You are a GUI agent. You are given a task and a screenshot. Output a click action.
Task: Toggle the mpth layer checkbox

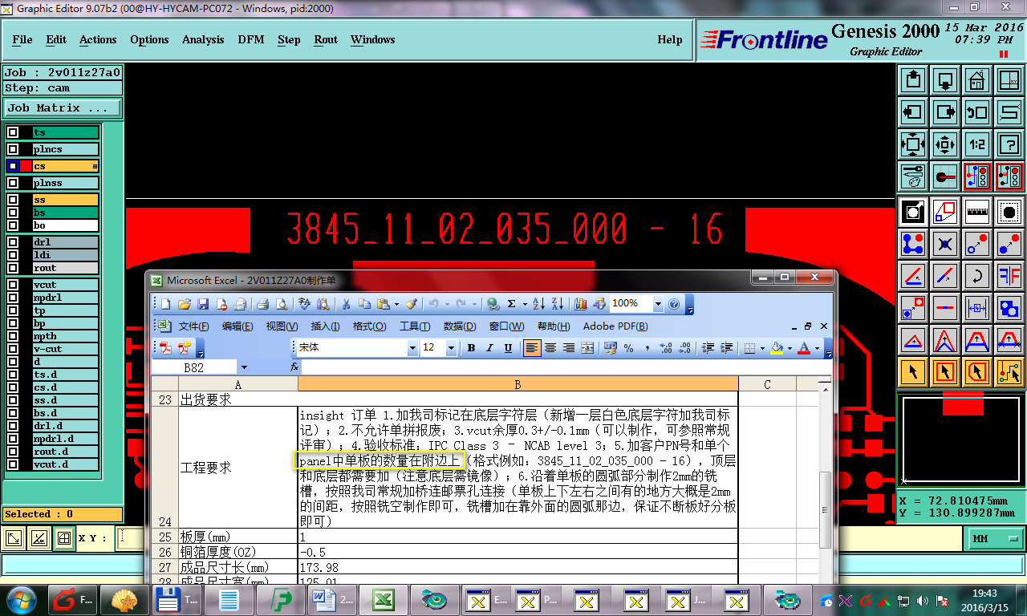pos(13,336)
